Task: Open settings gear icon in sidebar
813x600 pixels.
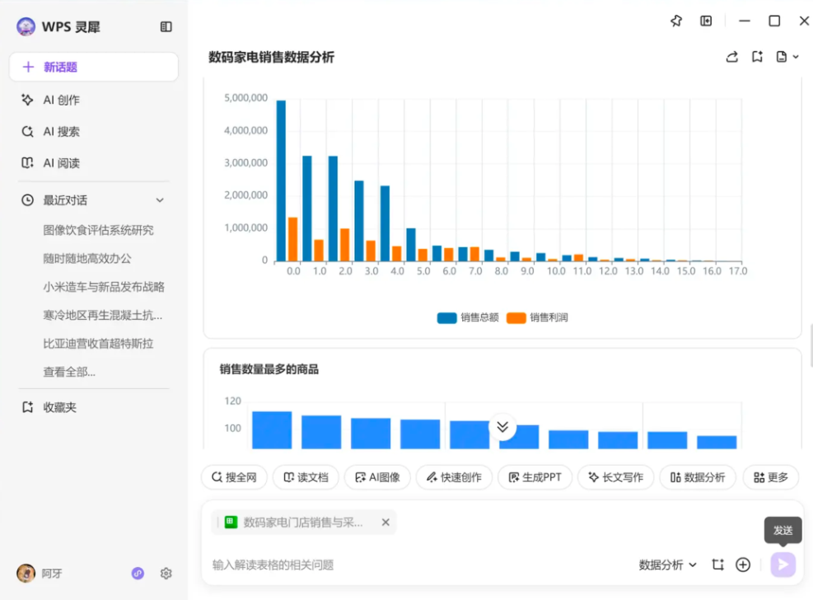Action: [x=166, y=573]
